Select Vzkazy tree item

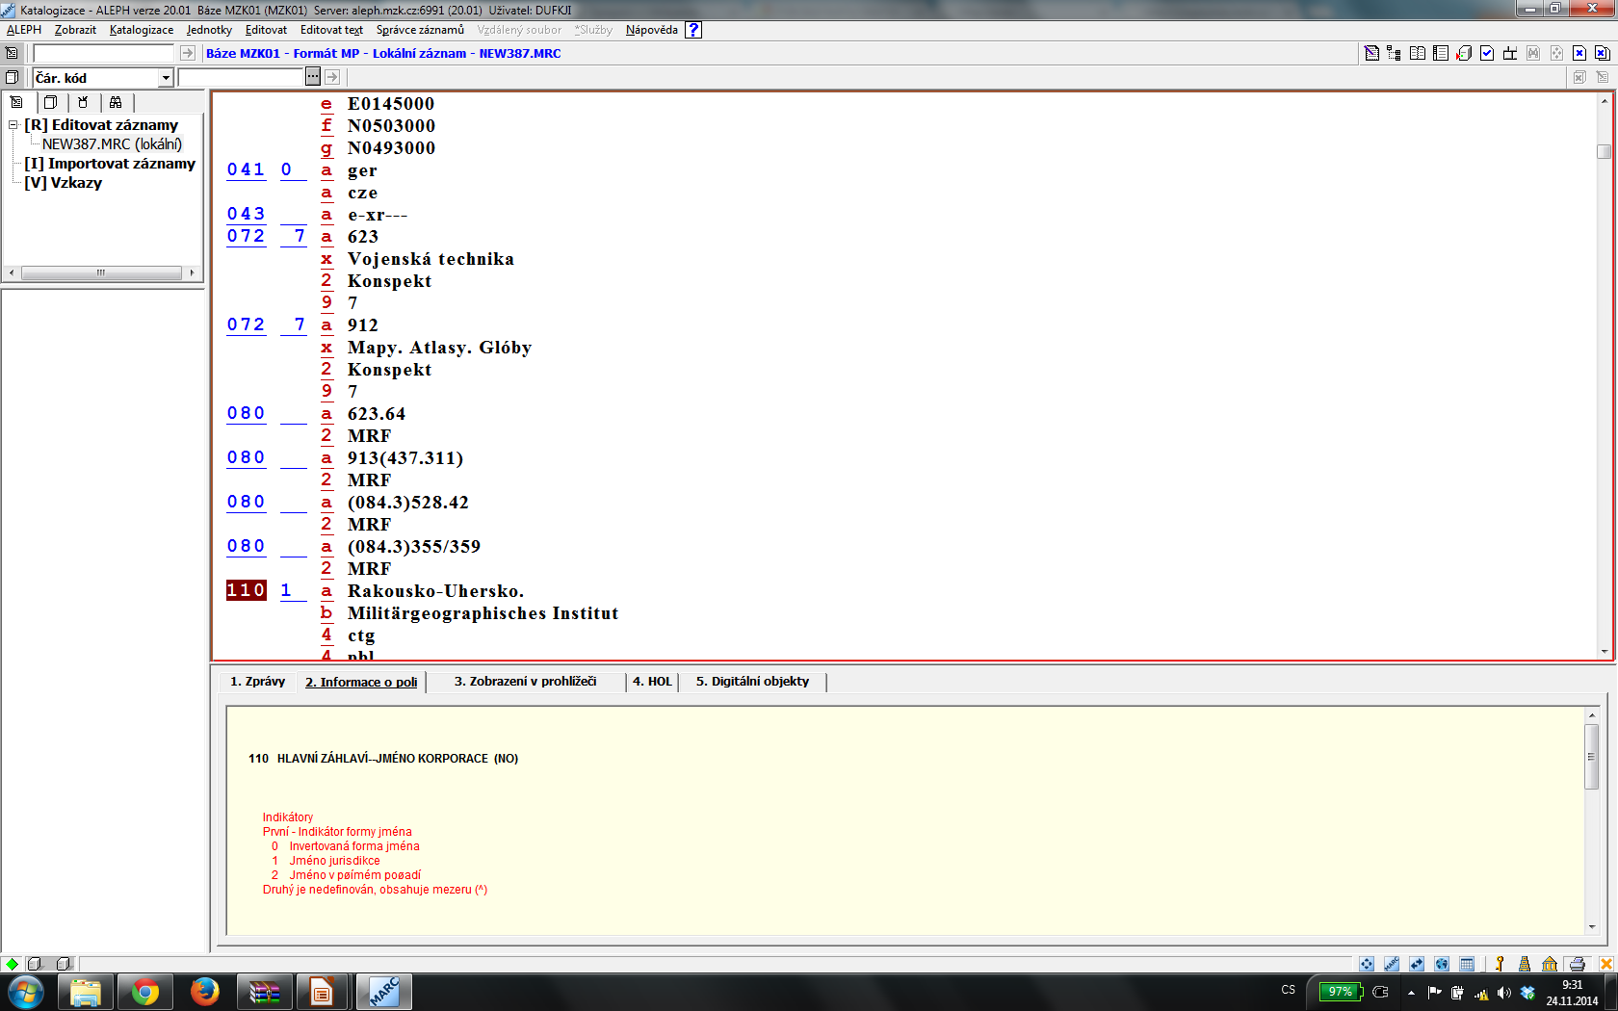point(64,183)
